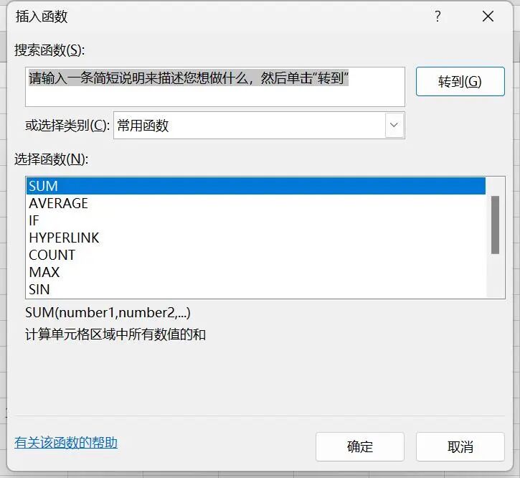Close the Insert Function dialog
Image resolution: width=520 pixels, height=478 pixels.
[x=488, y=16]
